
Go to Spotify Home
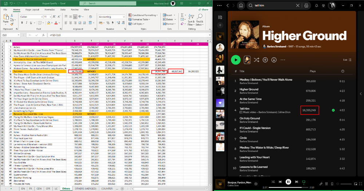(x=241, y=5)
